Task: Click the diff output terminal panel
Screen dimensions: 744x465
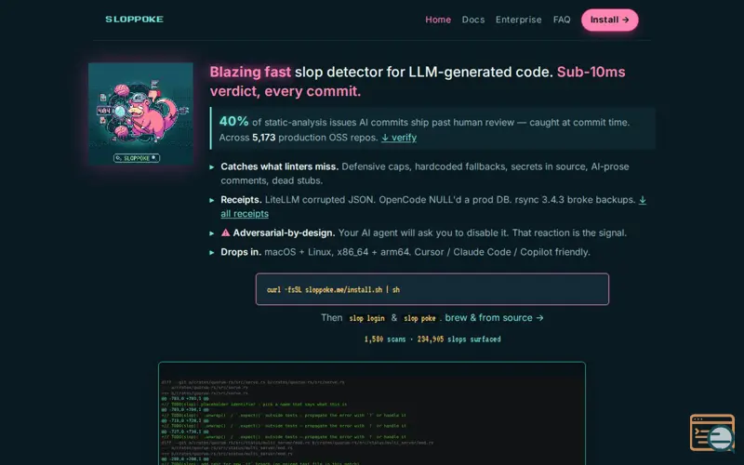Action: click(x=371, y=413)
